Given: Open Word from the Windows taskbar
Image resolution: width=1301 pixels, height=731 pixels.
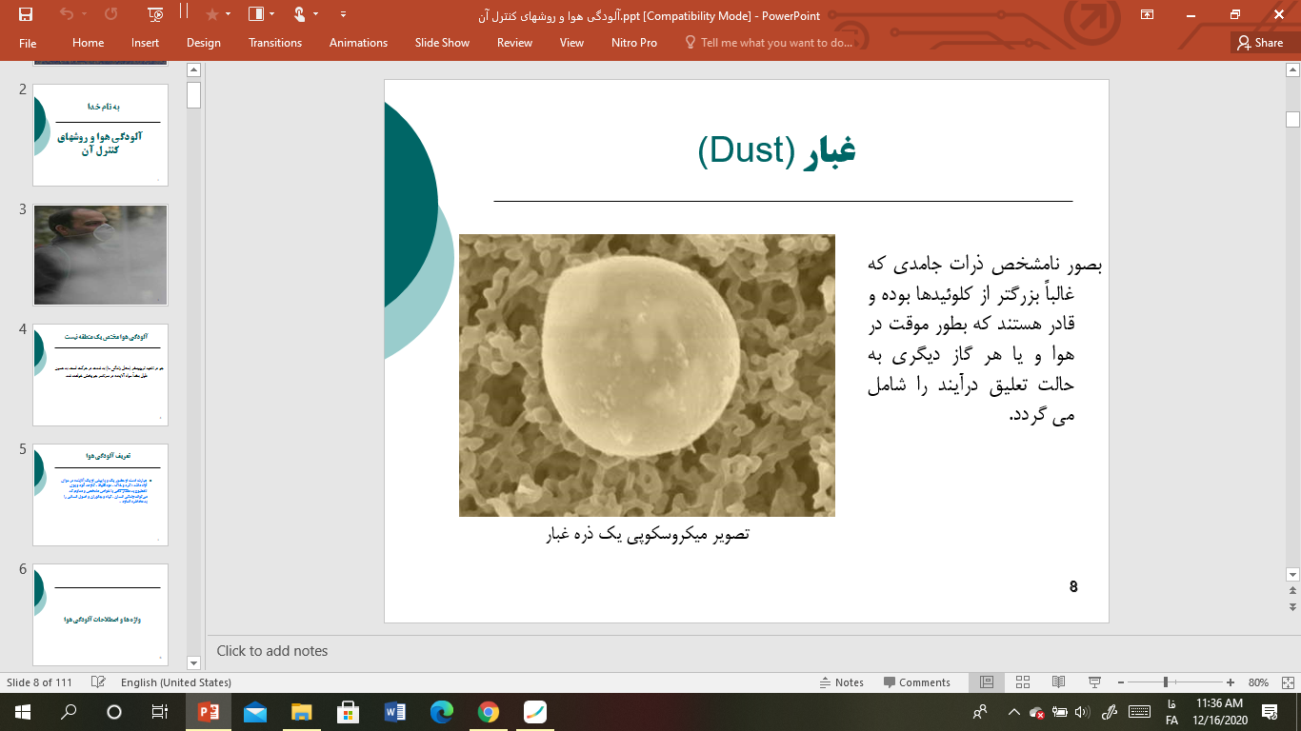Looking at the screenshot, I should coord(394,712).
